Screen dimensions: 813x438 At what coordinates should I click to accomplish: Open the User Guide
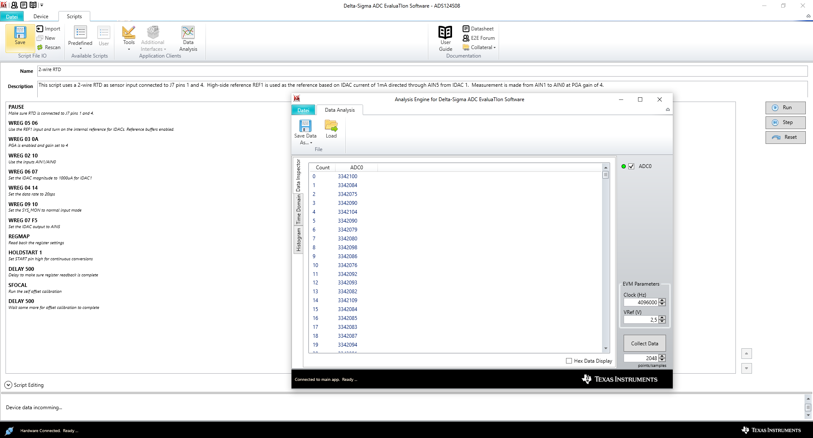tap(445, 38)
